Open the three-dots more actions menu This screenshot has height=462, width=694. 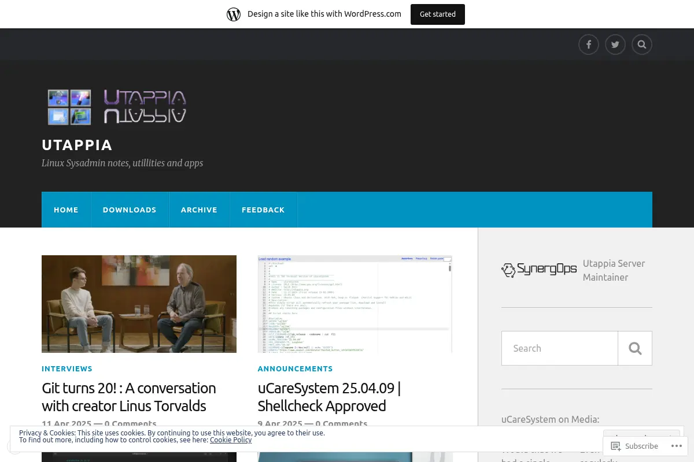tap(676, 446)
